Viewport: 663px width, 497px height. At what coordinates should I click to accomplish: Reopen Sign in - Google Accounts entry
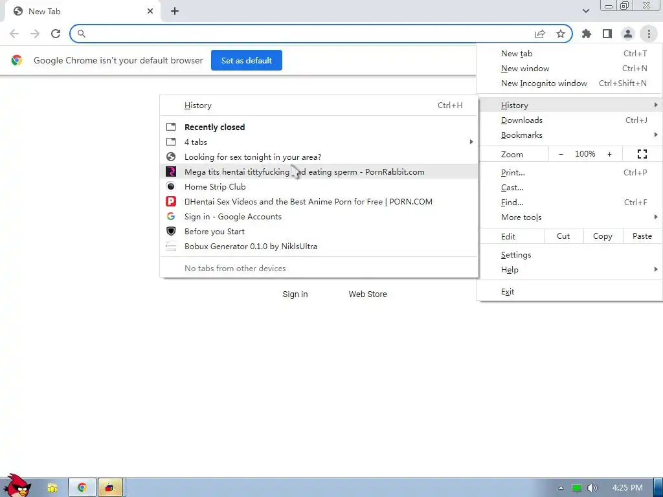319,216
